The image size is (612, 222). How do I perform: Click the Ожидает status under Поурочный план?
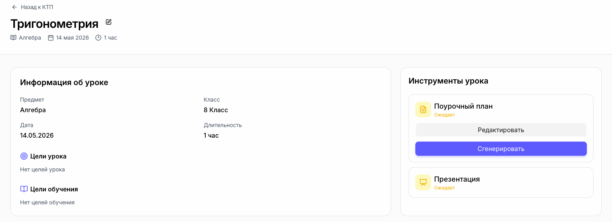(444, 115)
